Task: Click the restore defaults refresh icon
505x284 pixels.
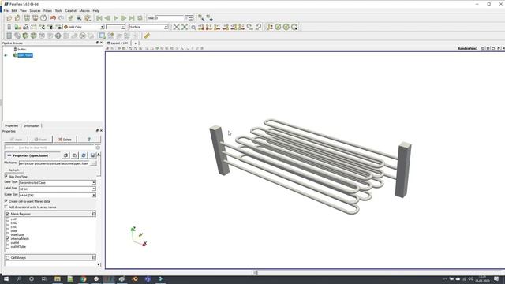Action: tap(84, 155)
